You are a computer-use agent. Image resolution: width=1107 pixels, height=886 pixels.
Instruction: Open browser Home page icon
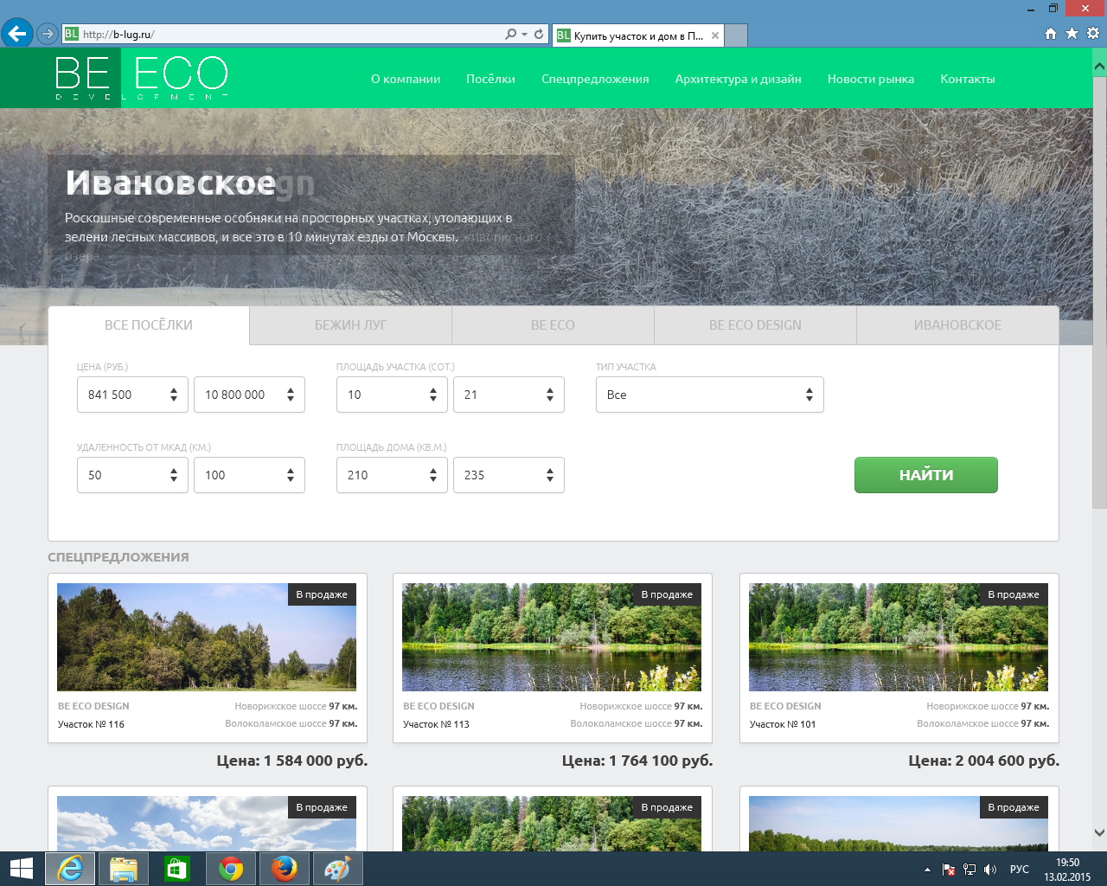click(1051, 34)
